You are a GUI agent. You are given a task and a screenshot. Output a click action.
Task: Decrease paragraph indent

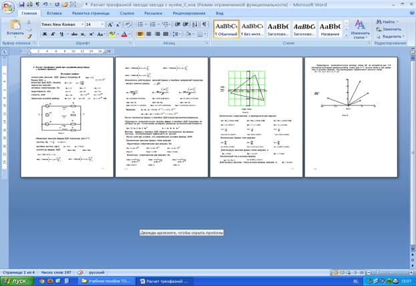pos(178,25)
